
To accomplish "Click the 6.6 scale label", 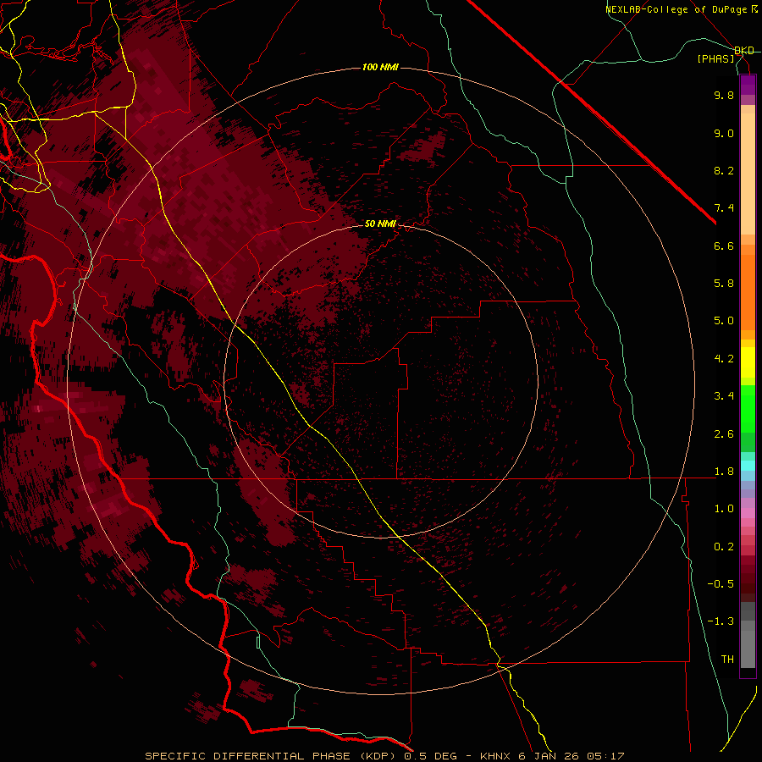I will point(724,246).
